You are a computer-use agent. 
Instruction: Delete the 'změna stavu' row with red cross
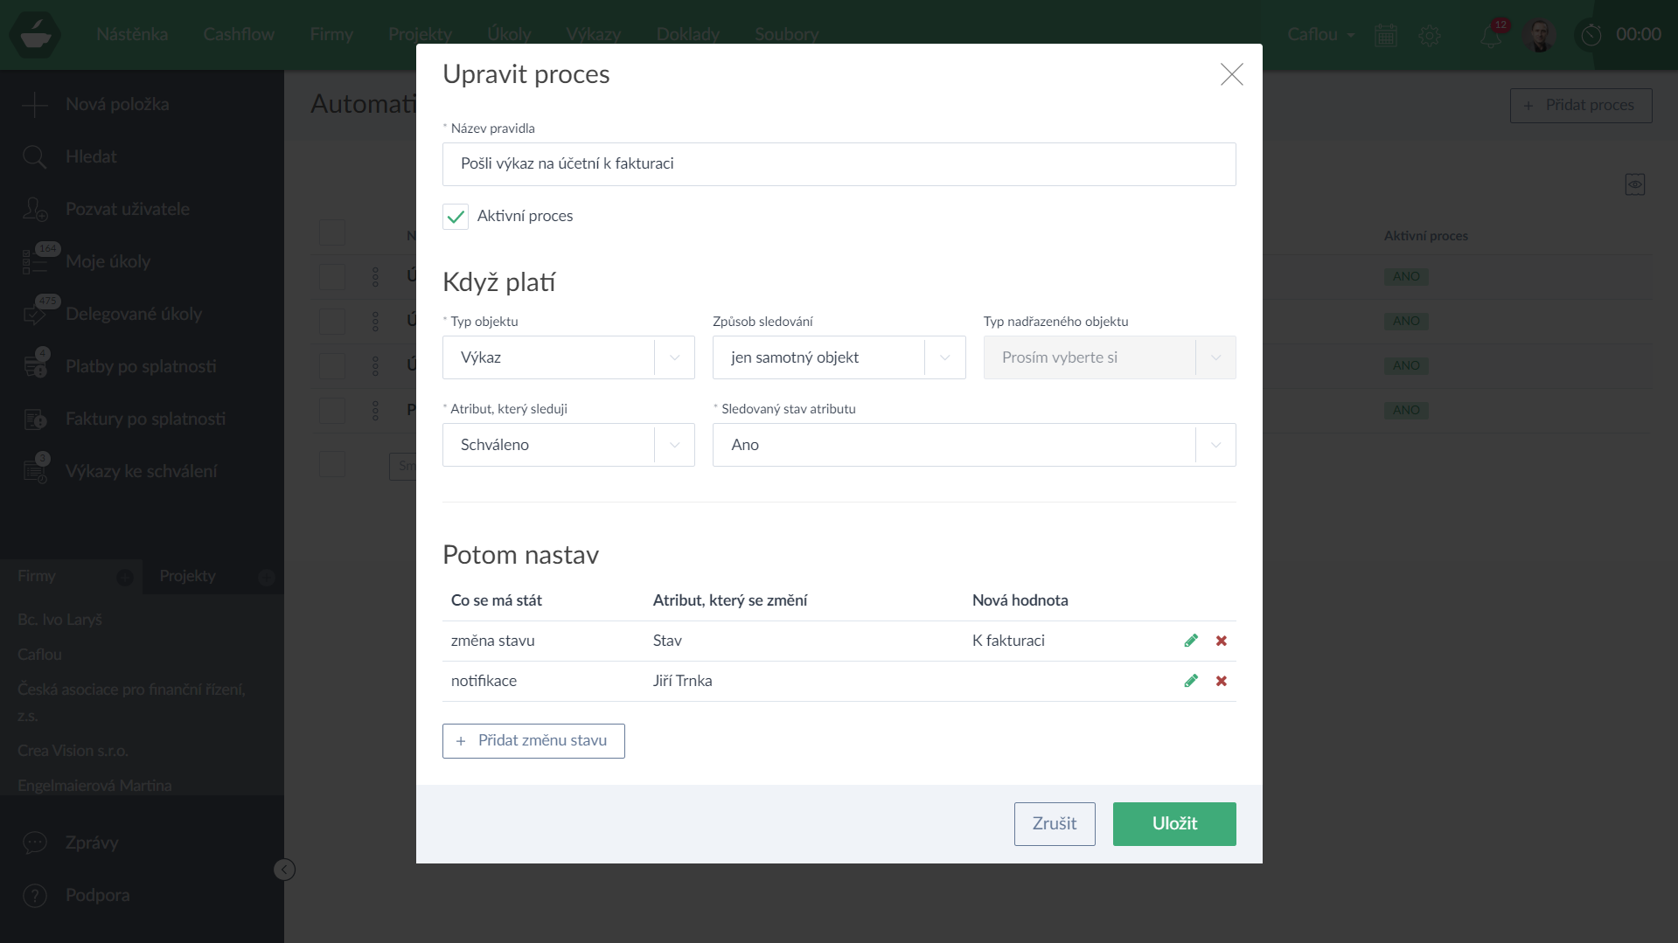tap(1222, 641)
